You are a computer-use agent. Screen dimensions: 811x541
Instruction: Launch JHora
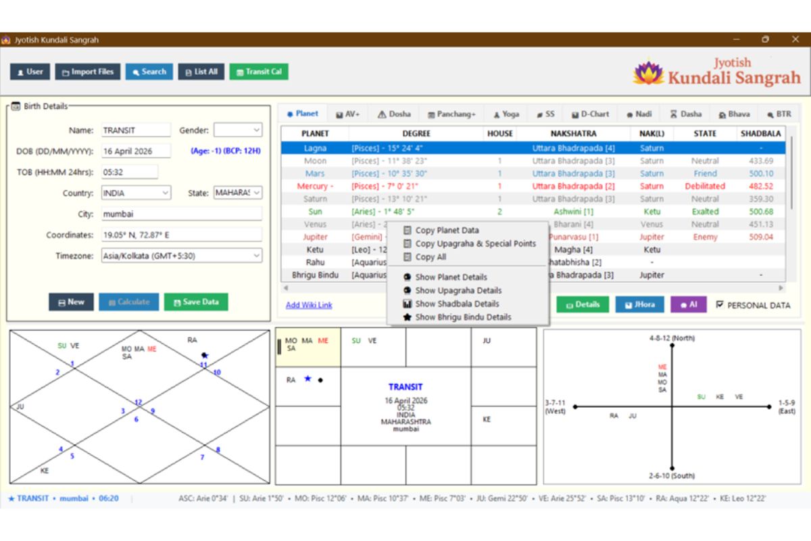coord(639,305)
